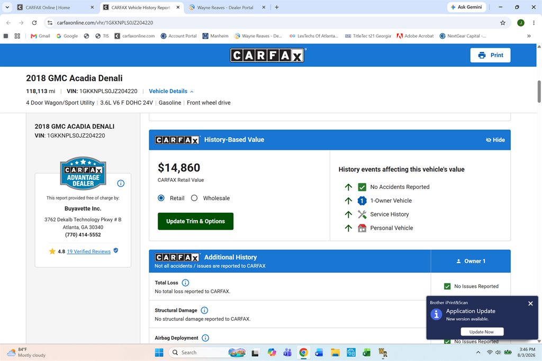Image resolution: width=542 pixels, height=361 pixels.
Task: Open NextGear Capital bookmark
Action: (463, 36)
